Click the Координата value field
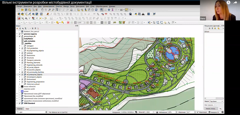Image resolution: width=240 pixels, height=115 pixels. [x=127, y=112]
